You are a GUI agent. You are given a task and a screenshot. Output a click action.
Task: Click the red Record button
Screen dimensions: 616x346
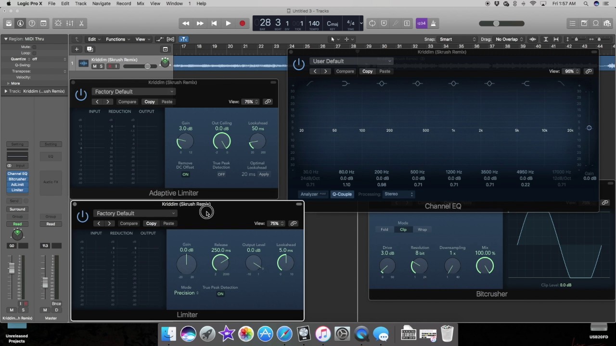tap(242, 23)
